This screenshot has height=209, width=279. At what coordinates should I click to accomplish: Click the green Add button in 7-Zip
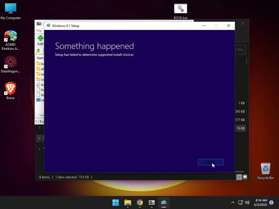click(40, 40)
